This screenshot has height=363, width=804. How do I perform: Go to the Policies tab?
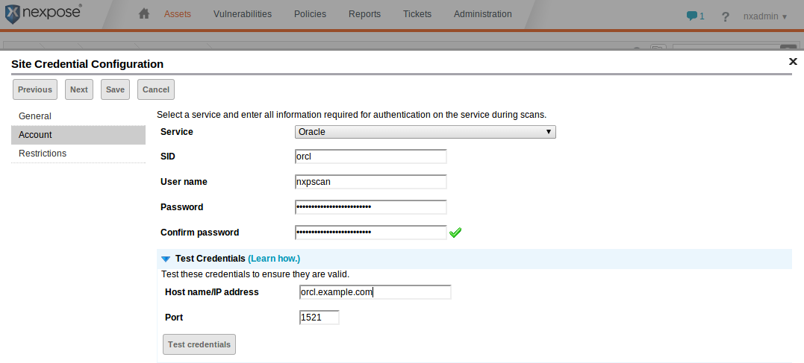click(x=310, y=14)
